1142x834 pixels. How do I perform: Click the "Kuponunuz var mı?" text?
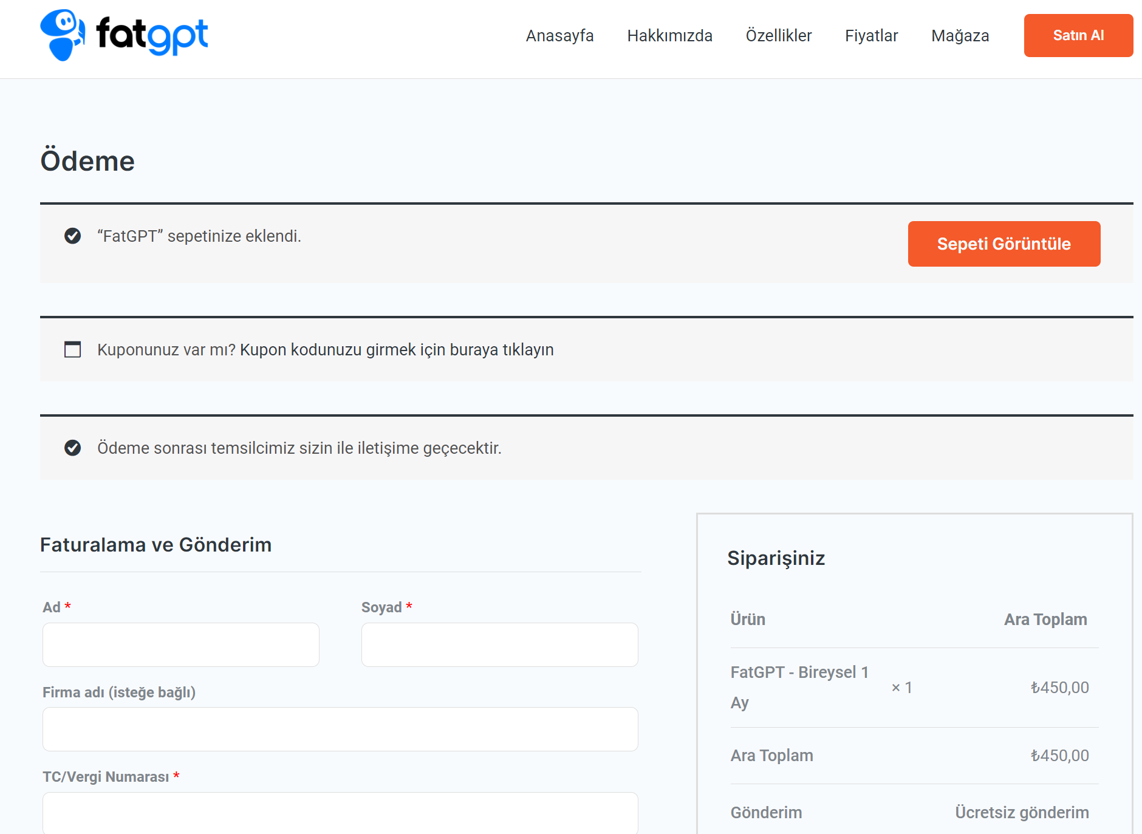coord(166,350)
